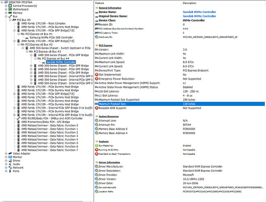The image size is (266, 202).
Task: Click the Video Adapter card icon
Action: pos(10,154)
